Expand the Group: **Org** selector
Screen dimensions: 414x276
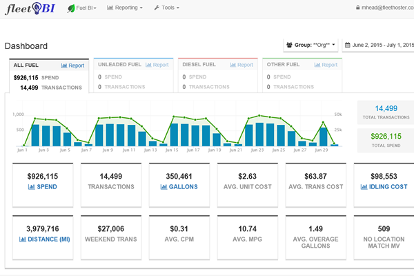point(310,45)
